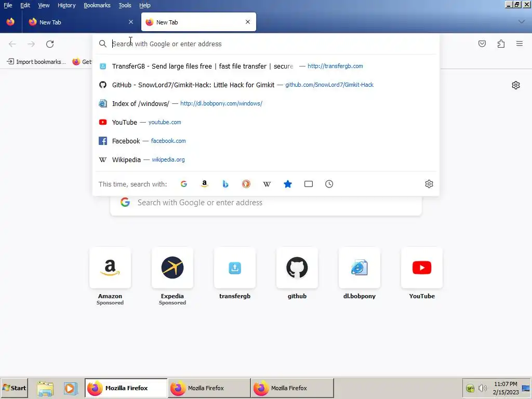This screenshot has width=532, height=399.
Task: Go back with the back arrow
Action: pyautogui.click(x=12, y=44)
